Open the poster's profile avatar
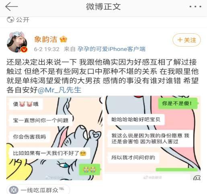Screen dimensions: 207x194 (x=17, y=42)
